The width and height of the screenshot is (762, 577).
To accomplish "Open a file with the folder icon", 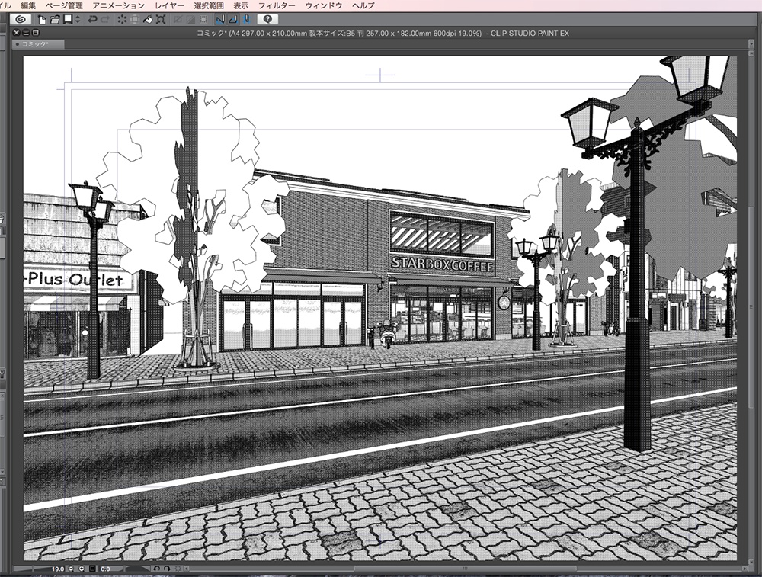I will coord(55,20).
